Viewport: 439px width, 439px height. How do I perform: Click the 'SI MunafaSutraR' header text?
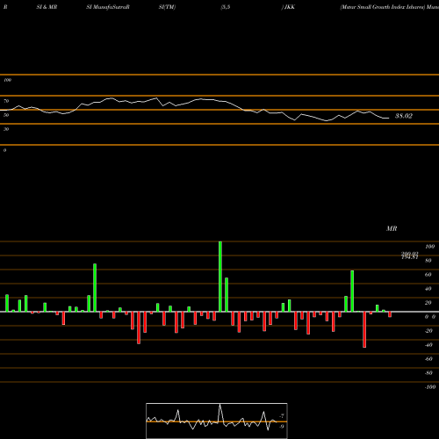[108, 7]
